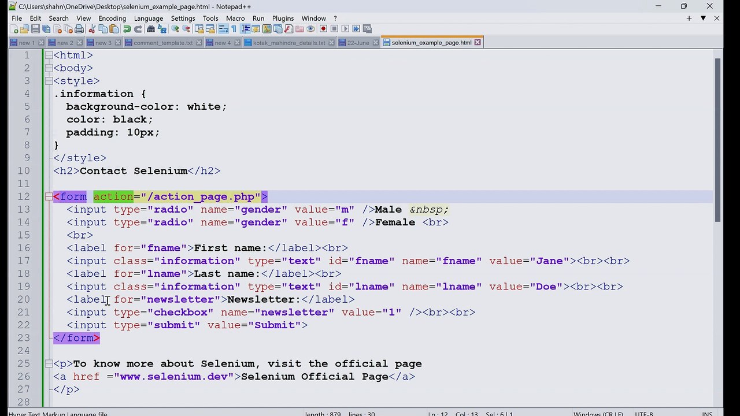The image size is (740, 416).
Task: Collapse the html fold on line 1
Action: [x=49, y=55]
